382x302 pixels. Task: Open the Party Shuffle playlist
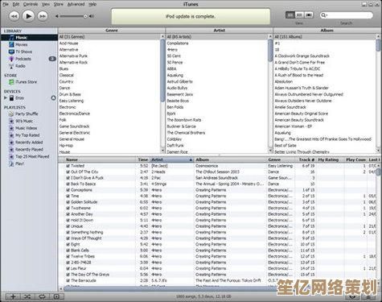point(27,114)
